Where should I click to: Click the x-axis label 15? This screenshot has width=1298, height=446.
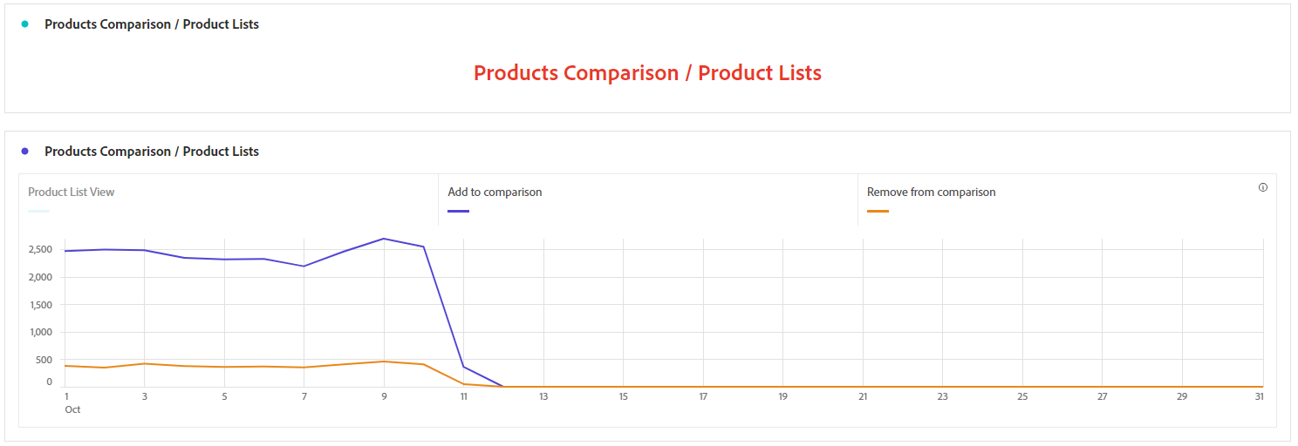click(624, 396)
